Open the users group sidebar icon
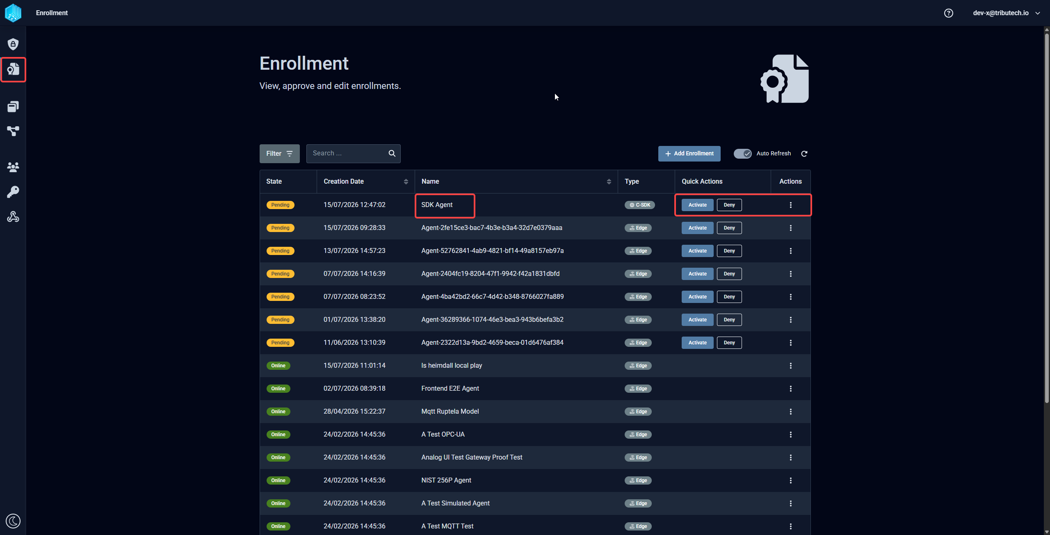This screenshot has width=1050, height=535. click(x=13, y=167)
